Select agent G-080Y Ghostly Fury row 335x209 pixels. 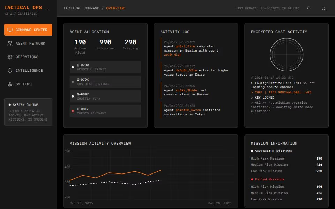(105, 96)
